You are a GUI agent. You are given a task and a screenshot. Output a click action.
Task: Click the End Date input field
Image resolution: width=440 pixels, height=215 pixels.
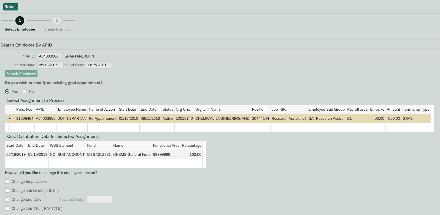[98, 65]
